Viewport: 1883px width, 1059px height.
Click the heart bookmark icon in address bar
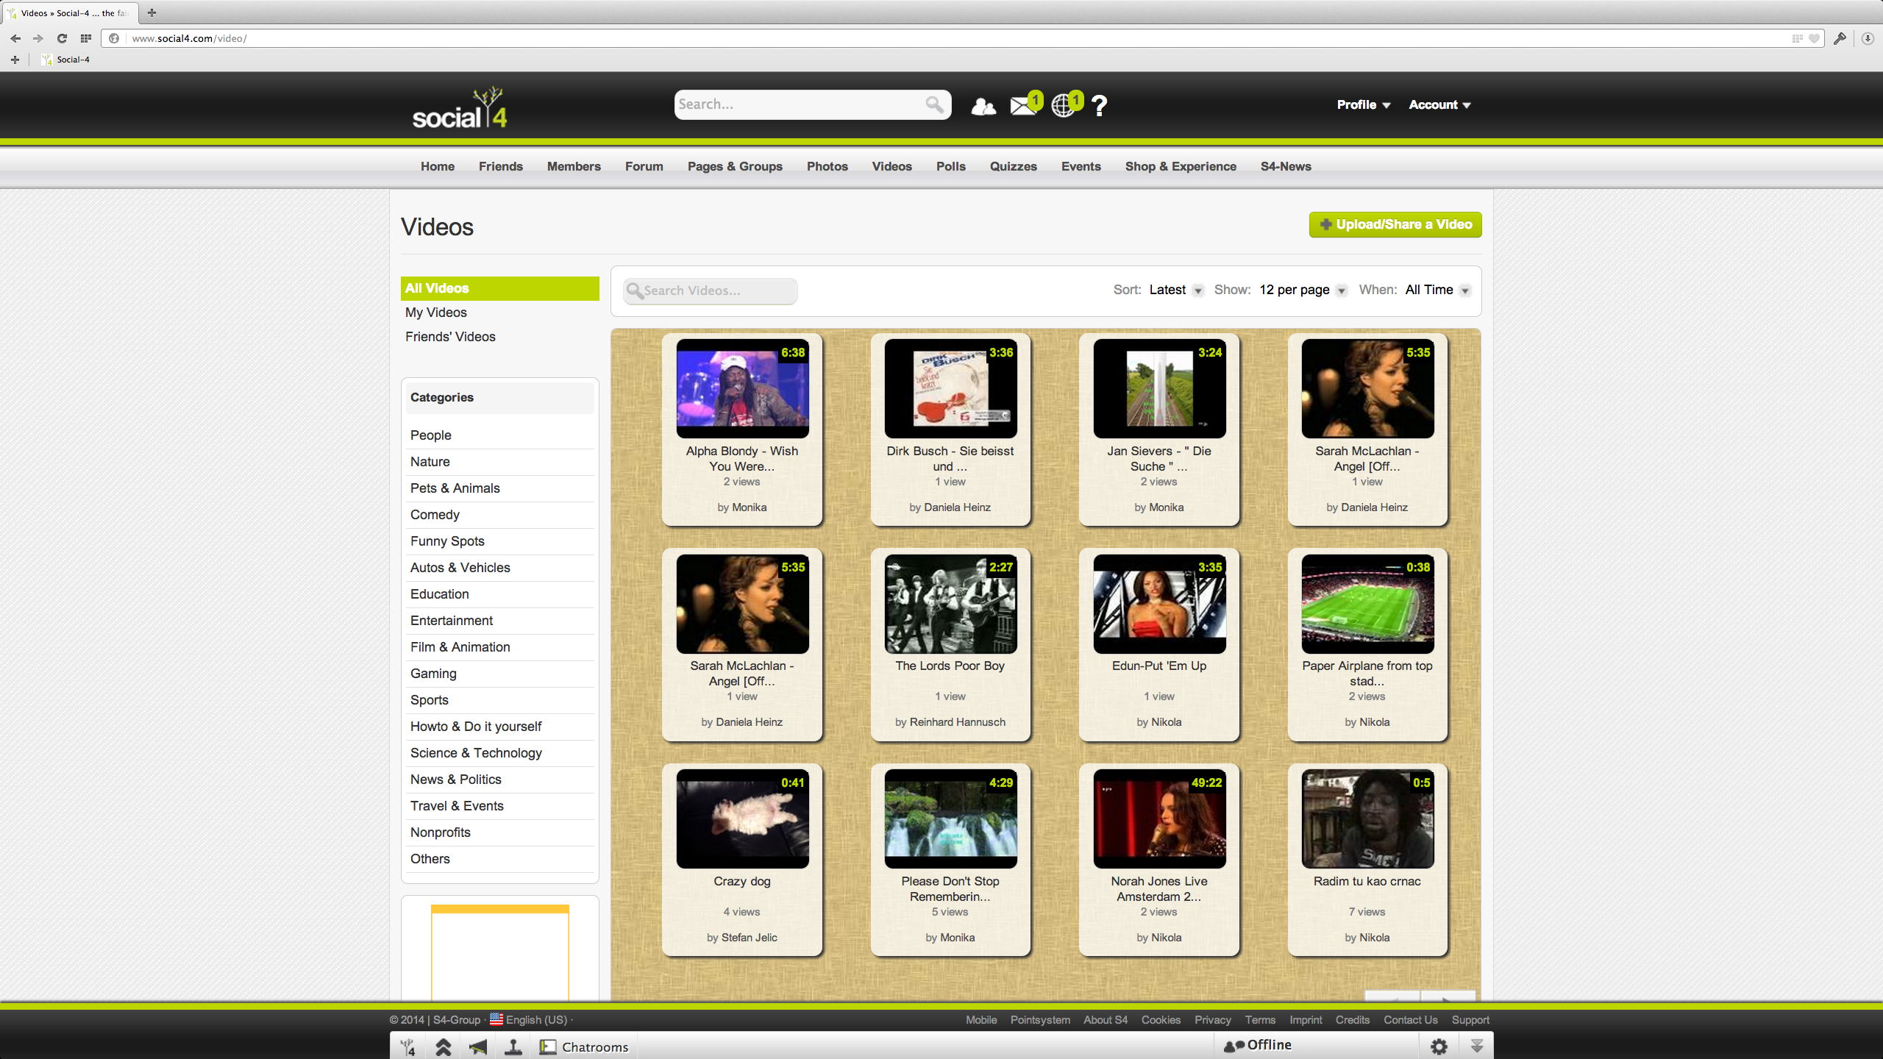[x=1815, y=38]
